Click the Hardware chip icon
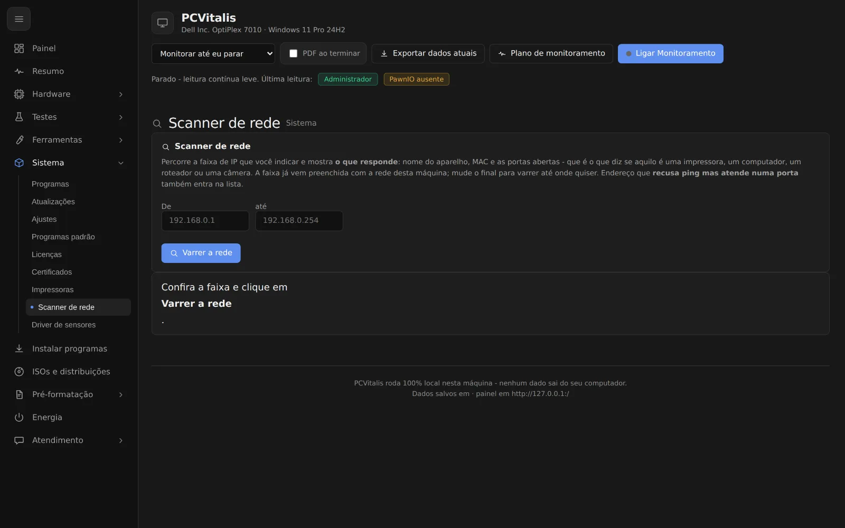The width and height of the screenshot is (845, 528). click(x=19, y=94)
